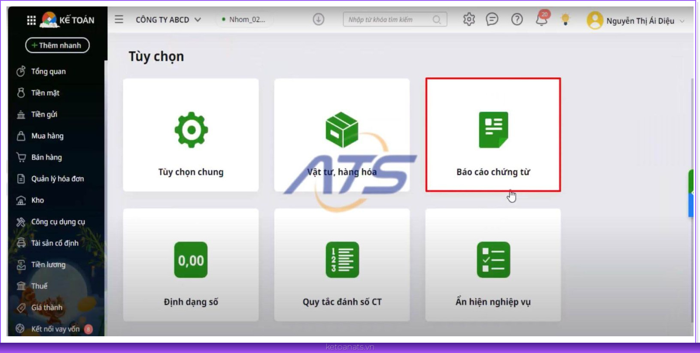Viewport: 700px width, 353px height.
Task: Click the user avatar picture
Action: 595,20
